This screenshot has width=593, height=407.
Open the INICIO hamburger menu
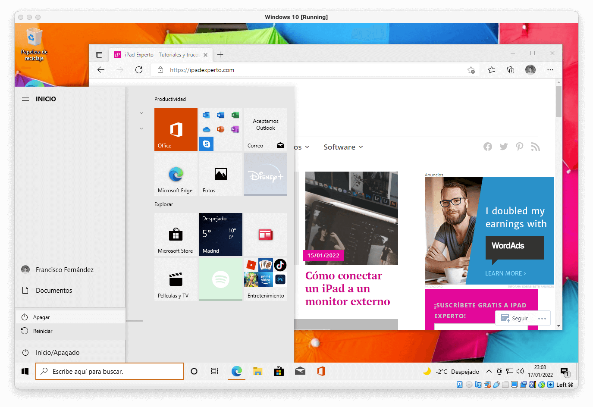(25, 99)
